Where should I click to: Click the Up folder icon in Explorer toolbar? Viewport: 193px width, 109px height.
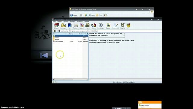(x=86, y=15)
